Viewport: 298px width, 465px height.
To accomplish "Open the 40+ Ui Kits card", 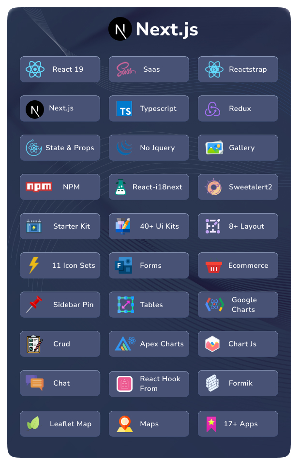I will 149,226.
